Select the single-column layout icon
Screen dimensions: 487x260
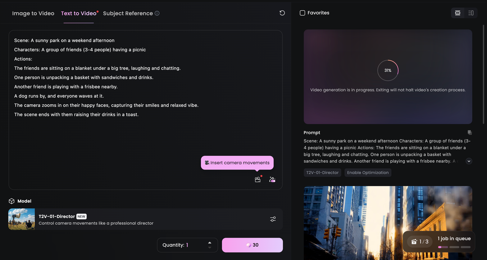[x=457, y=13]
